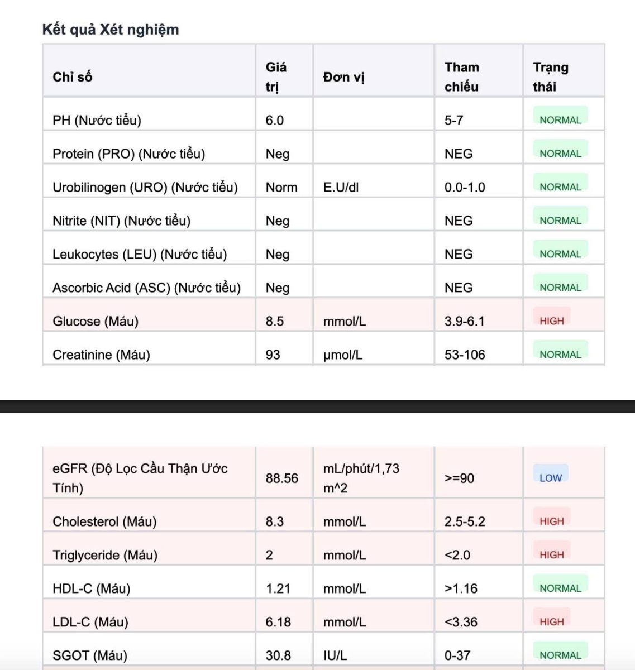The image size is (635, 670).
Task: Select the Urobilinogen (URO) row label
Action: click(x=145, y=187)
